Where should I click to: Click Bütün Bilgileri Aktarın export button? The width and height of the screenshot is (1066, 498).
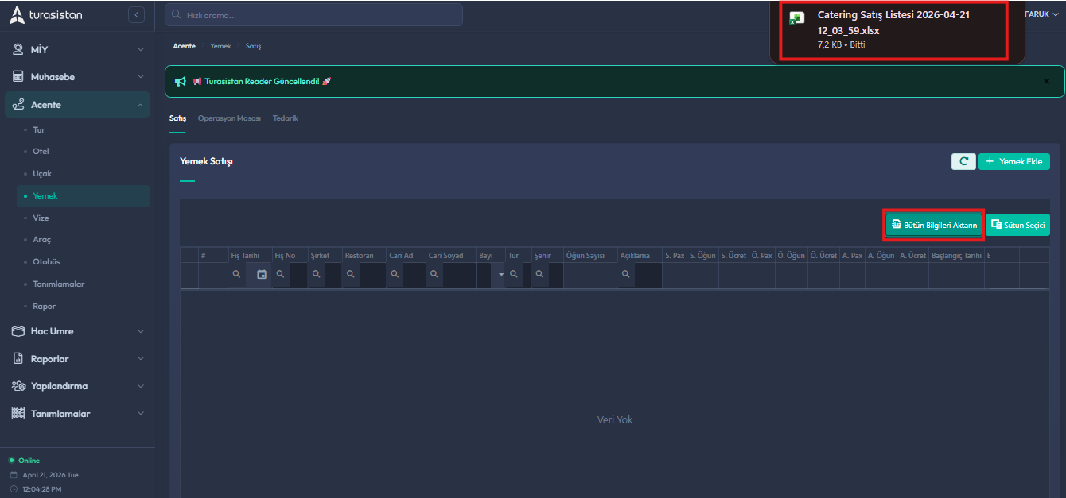tap(934, 225)
